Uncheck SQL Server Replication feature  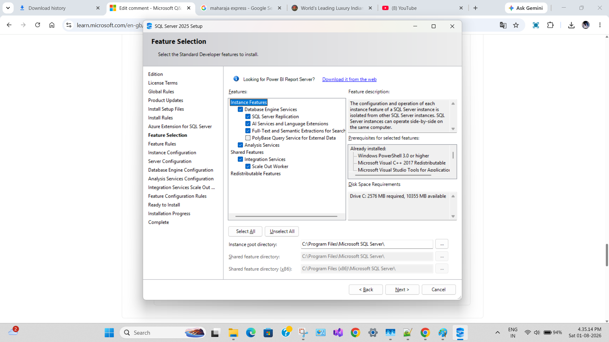point(248,117)
